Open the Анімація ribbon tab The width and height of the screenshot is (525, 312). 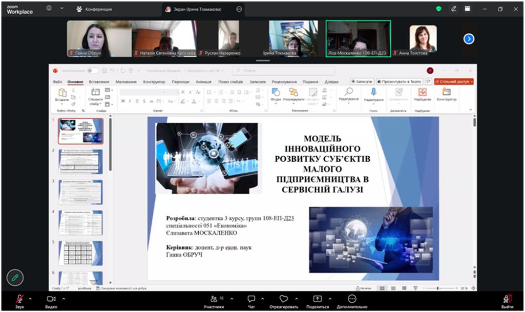pyautogui.click(x=204, y=82)
